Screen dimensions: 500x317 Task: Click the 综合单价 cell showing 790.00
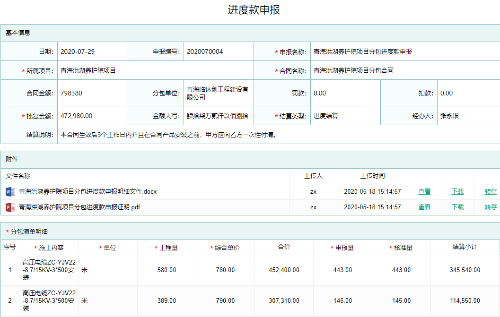[225, 301]
